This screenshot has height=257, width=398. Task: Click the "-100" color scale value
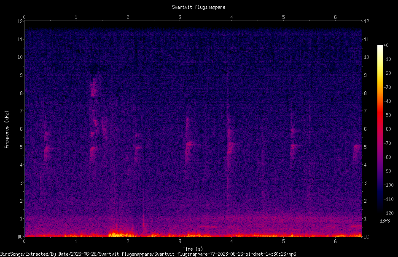click(x=388, y=185)
